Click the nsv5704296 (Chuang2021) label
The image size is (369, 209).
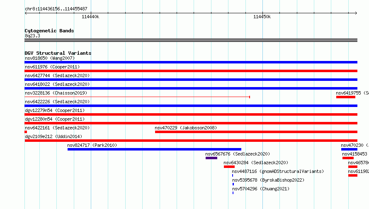click(261, 189)
